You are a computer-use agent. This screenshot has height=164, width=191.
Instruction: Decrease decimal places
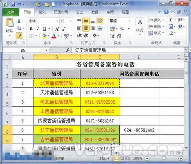pos(119,36)
